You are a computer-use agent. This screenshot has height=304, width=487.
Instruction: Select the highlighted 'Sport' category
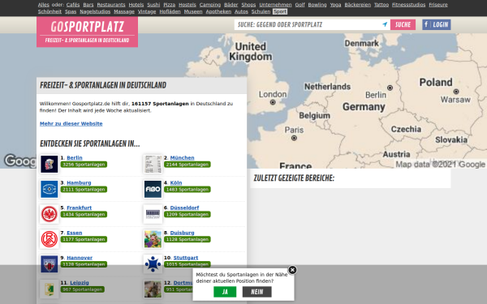tap(280, 11)
